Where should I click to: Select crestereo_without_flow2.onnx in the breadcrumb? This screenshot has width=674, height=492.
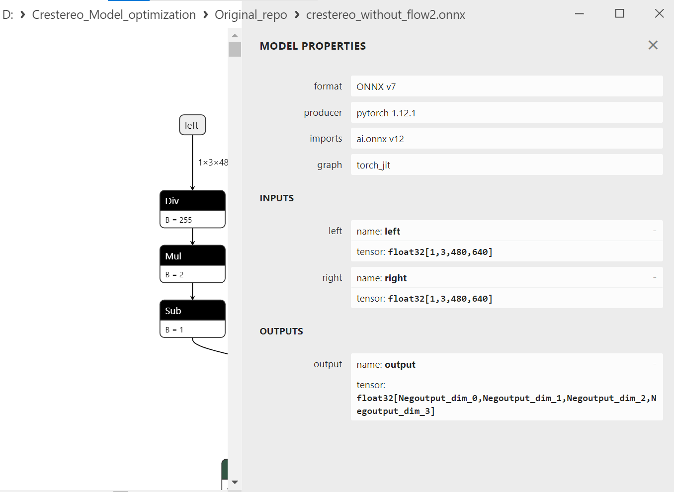point(386,14)
